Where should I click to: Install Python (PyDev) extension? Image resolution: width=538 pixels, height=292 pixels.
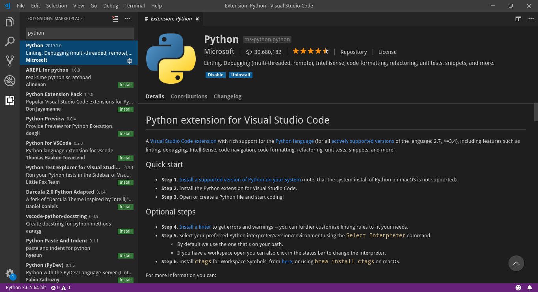pyautogui.click(x=126, y=280)
